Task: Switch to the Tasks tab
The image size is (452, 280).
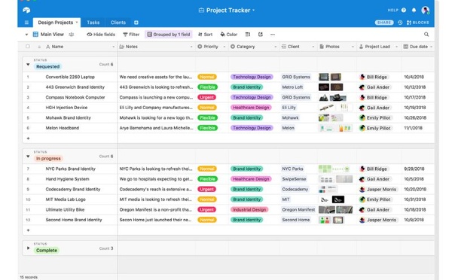Action: (93, 23)
